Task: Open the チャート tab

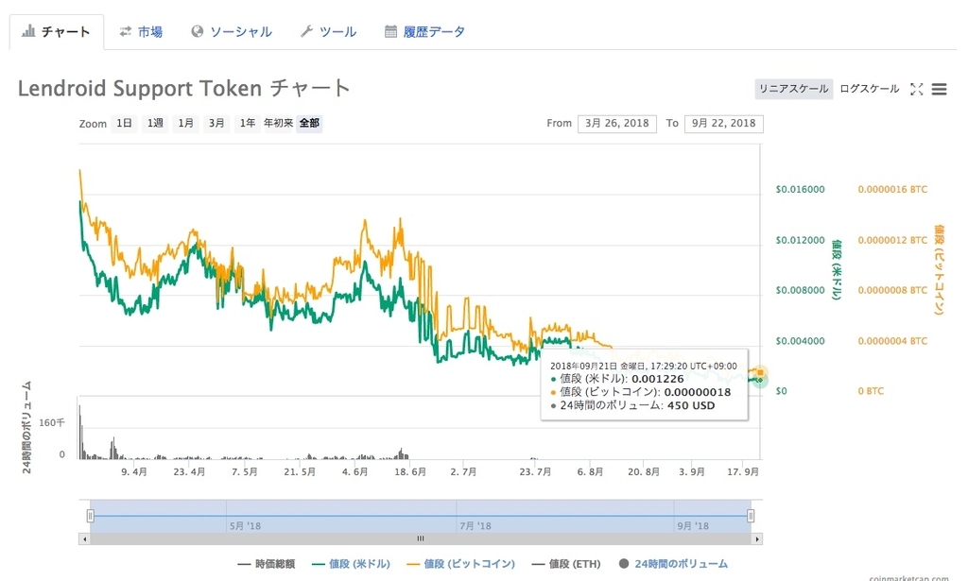Action: click(56, 31)
